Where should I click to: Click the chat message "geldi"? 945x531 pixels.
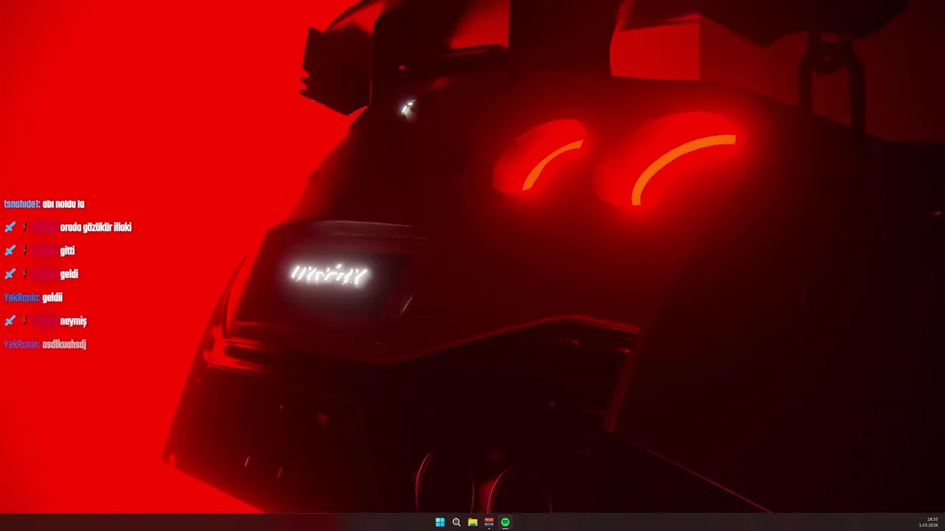click(69, 274)
